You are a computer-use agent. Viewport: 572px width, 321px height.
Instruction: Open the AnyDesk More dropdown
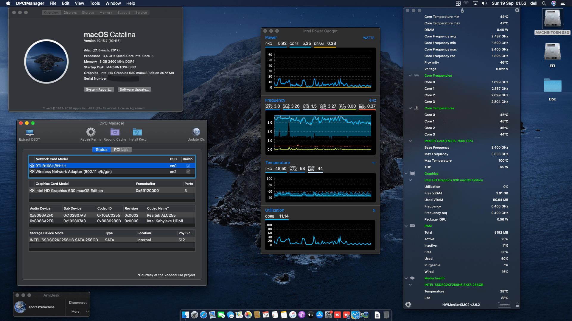pos(78,311)
